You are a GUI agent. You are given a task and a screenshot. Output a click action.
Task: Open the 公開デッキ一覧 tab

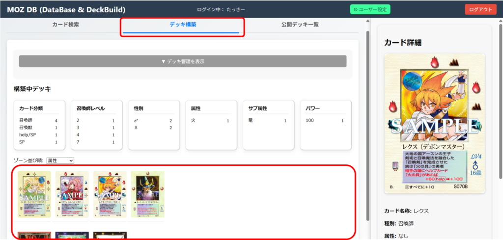coord(300,25)
